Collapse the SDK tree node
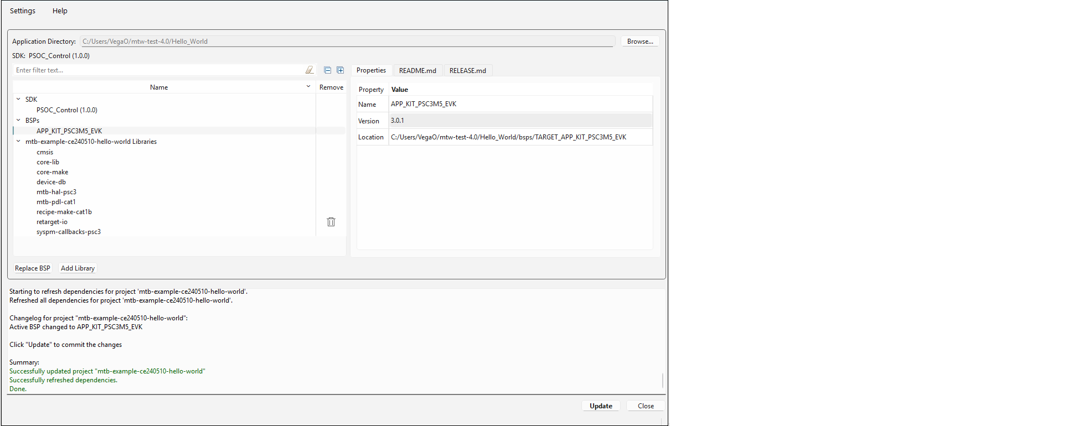 pyautogui.click(x=18, y=99)
